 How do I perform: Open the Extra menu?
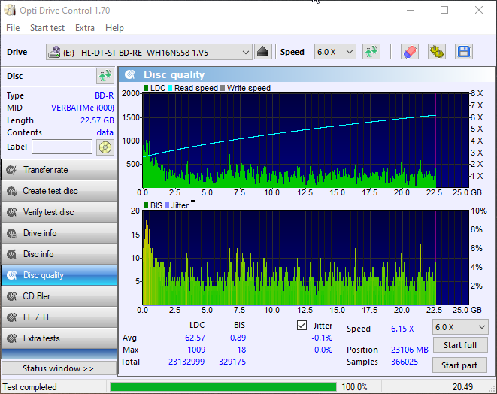pyautogui.click(x=85, y=28)
